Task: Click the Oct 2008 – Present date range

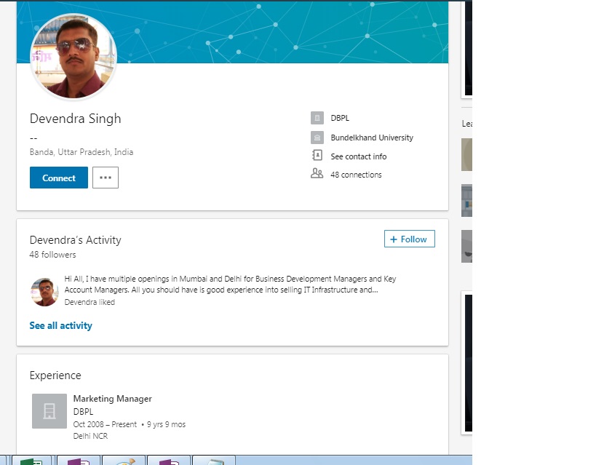Action: point(105,424)
